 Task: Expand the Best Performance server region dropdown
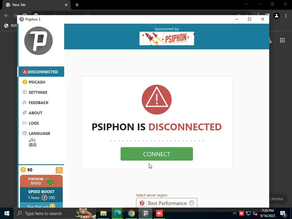click(167, 203)
